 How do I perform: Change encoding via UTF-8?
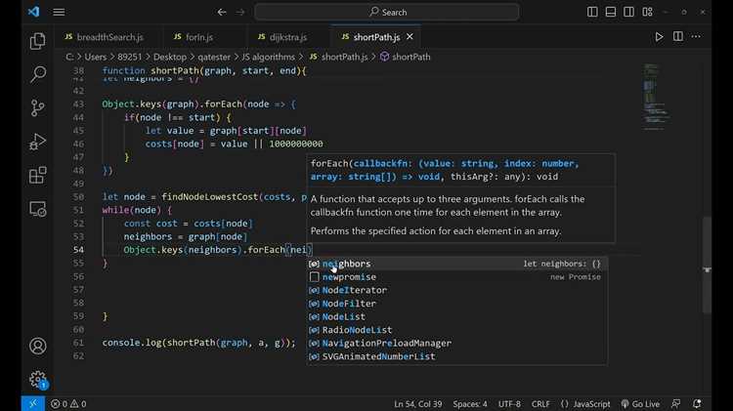coord(509,404)
